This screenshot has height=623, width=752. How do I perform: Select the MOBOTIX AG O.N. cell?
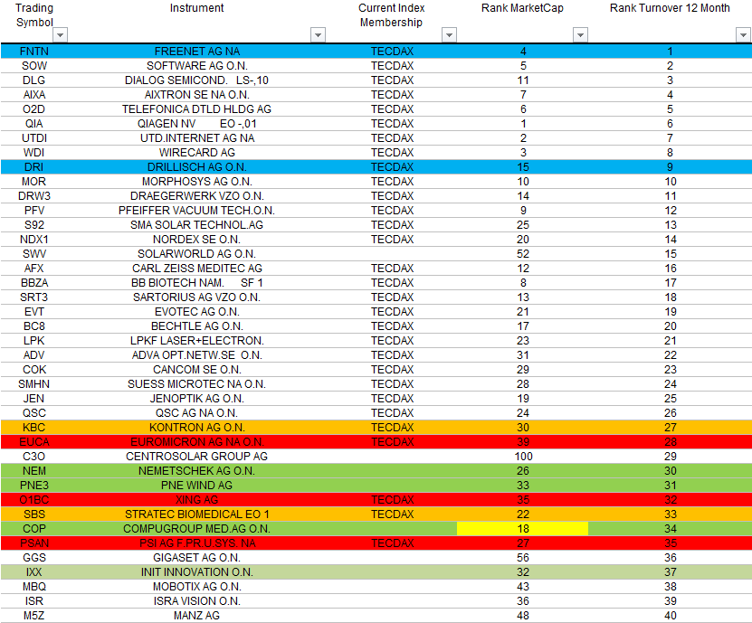(x=197, y=587)
